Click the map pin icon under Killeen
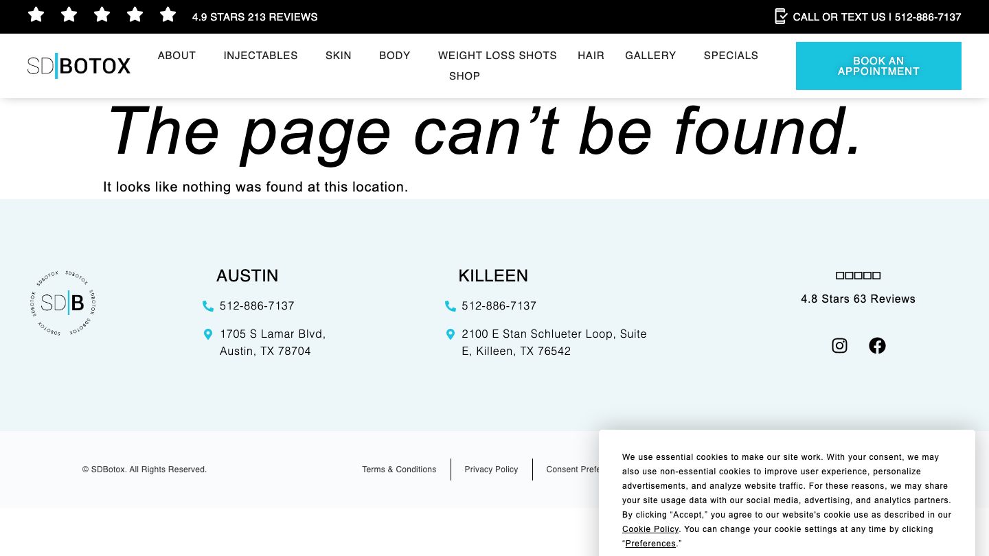This screenshot has width=989, height=556. [x=451, y=334]
